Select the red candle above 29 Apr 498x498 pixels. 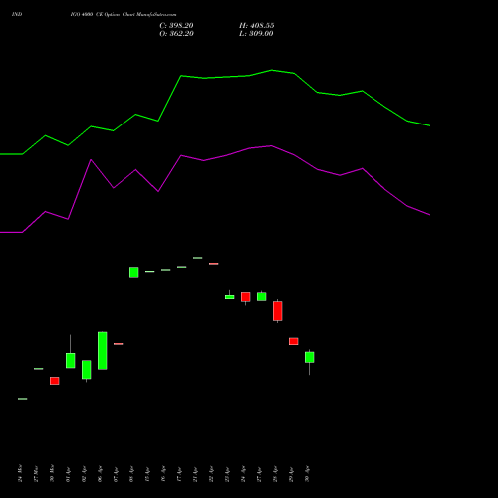294,341
